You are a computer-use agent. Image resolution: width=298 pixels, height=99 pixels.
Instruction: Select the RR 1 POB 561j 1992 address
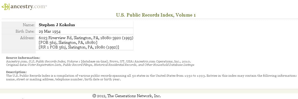point(79,47)
